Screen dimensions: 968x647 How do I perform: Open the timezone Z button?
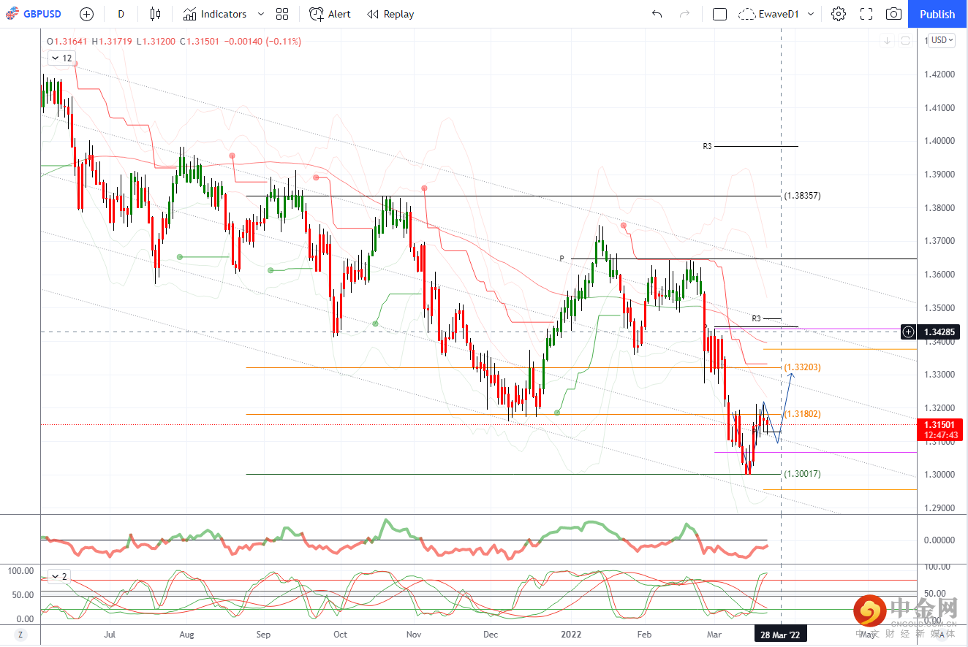tap(21, 635)
